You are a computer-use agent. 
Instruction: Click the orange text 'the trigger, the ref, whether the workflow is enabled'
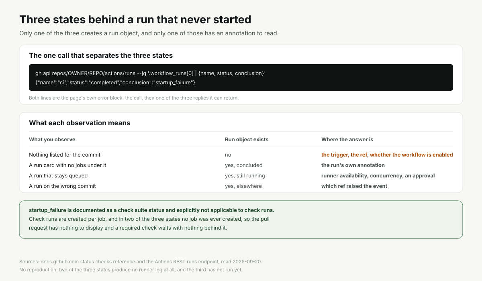387,155
